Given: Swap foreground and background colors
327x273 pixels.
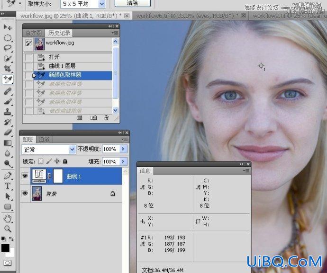Looking at the screenshot, I should pos(11,239).
